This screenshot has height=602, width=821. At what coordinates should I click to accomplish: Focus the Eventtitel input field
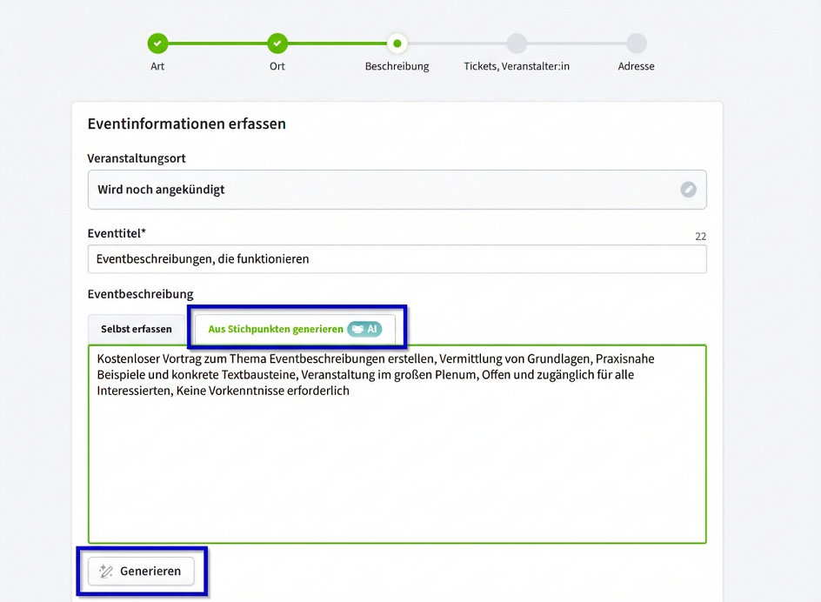click(x=397, y=259)
